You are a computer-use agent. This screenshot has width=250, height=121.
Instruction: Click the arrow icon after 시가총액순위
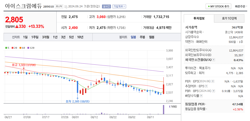(x=203, y=32)
